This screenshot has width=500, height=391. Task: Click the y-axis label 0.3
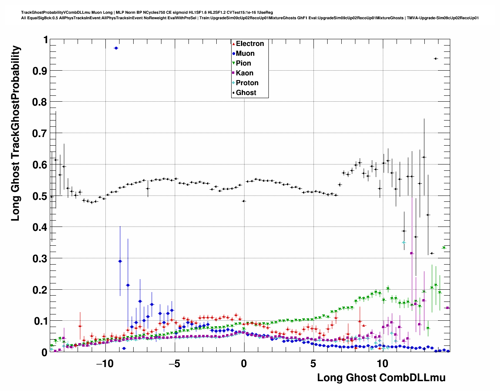click(x=39, y=259)
